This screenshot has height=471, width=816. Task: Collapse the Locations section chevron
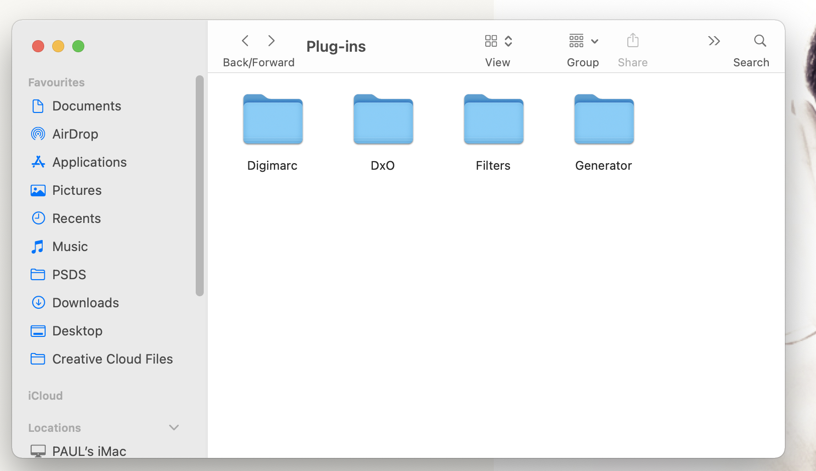(174, 428)
